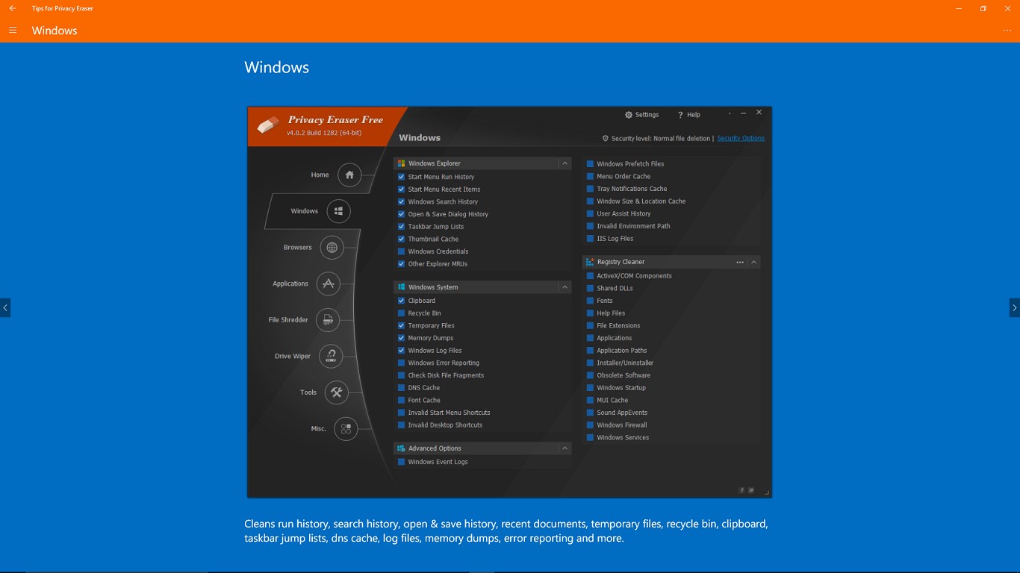Enable Windows Prefetch Files checkbox
The height and width of the screenshot is (573, 1020).
click(590, 164)
